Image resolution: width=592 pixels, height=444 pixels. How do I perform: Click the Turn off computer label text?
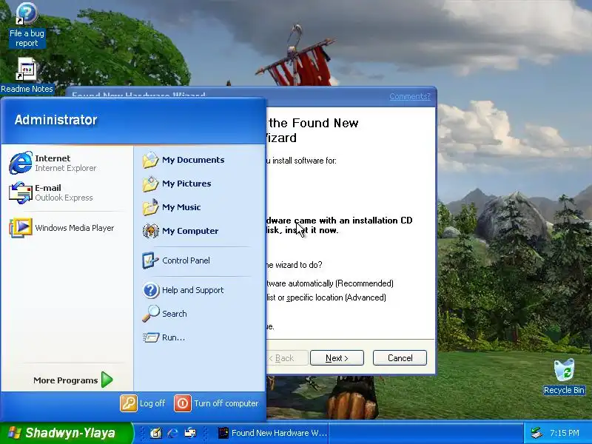click(x=226, y=403)
